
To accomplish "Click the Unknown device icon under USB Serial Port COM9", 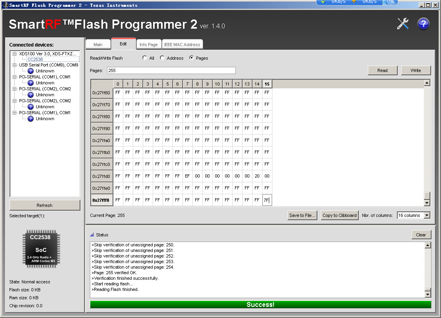I will point(31,71).
